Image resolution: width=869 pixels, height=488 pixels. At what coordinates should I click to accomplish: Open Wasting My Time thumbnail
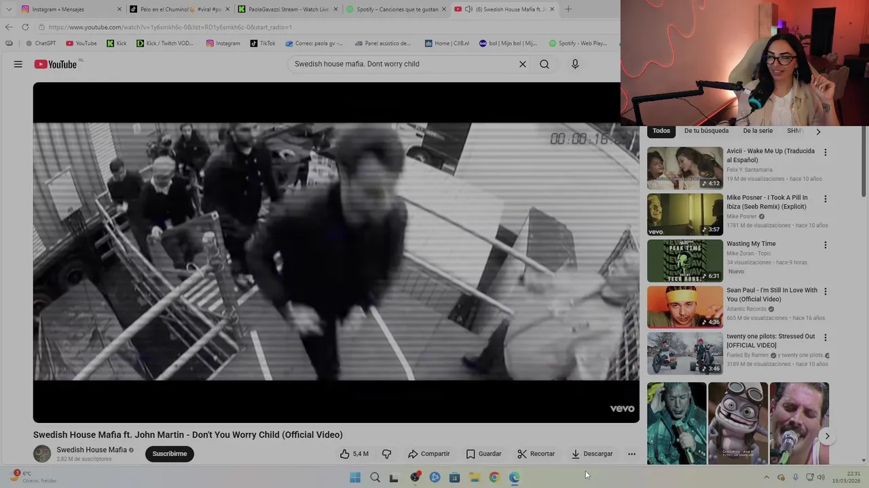click(685, 261)
